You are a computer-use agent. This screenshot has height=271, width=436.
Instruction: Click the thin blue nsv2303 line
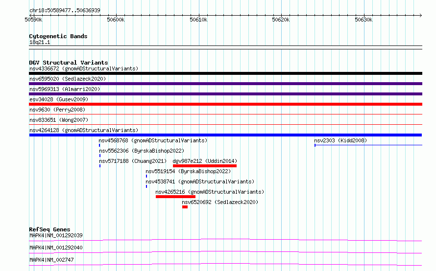[x=368, y=145]
